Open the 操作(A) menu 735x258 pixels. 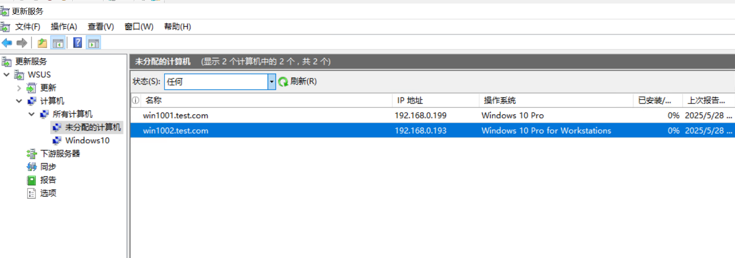[64, 27]
